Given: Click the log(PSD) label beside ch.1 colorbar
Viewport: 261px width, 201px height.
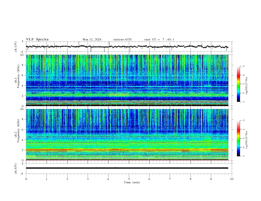Looking at the screenshot, I should [x=247, y=86].
